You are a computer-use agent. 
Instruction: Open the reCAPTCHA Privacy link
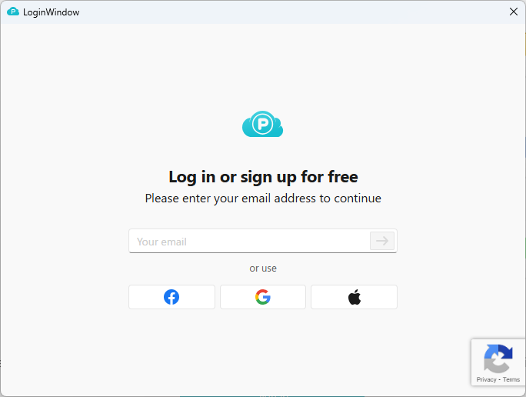486,379
